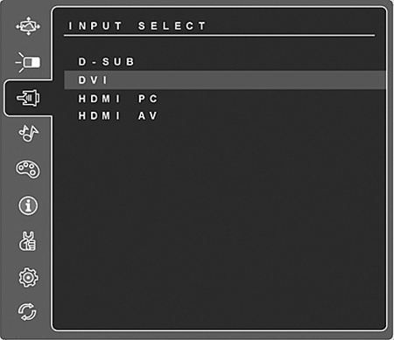The width and height of the screenshot is (394, 340).
Task: Select the Memory Recall circular arrows icon
Action: click(27, 312)
